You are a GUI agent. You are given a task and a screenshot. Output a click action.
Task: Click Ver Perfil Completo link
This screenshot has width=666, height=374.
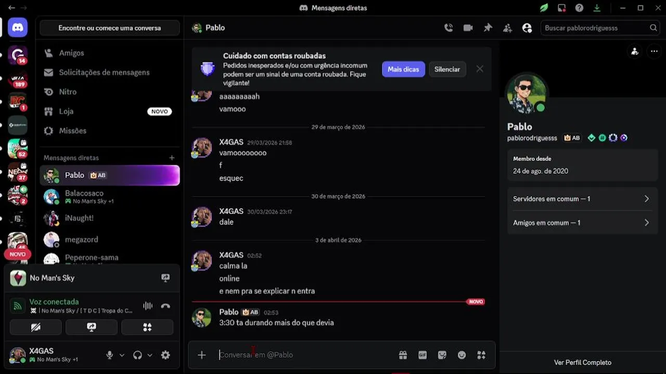582,363
